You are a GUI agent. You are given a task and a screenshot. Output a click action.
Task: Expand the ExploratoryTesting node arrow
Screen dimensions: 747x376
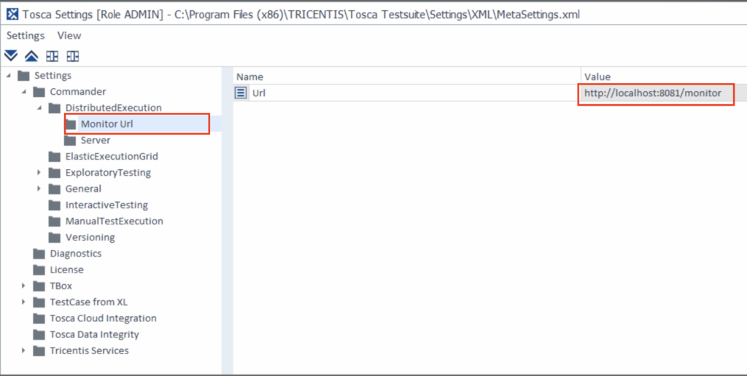click(39, 172)
